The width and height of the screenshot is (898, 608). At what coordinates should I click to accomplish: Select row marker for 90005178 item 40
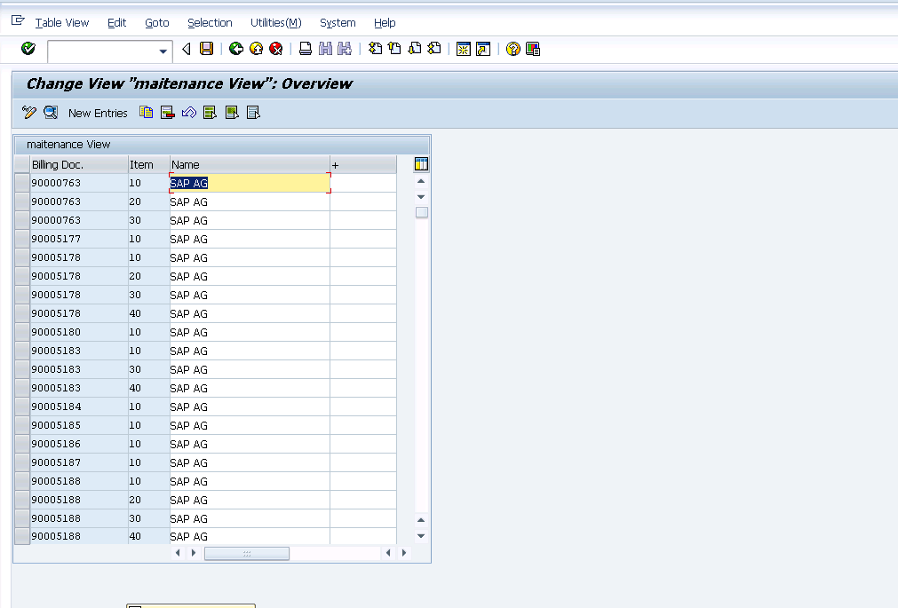point(22,313)
